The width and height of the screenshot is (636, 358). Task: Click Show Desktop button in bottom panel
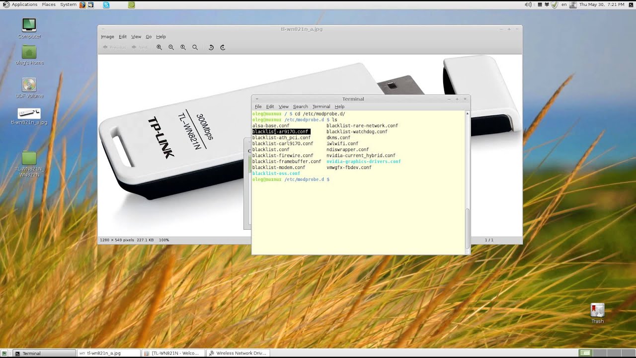pyautogui.click(x=4, y=353)
